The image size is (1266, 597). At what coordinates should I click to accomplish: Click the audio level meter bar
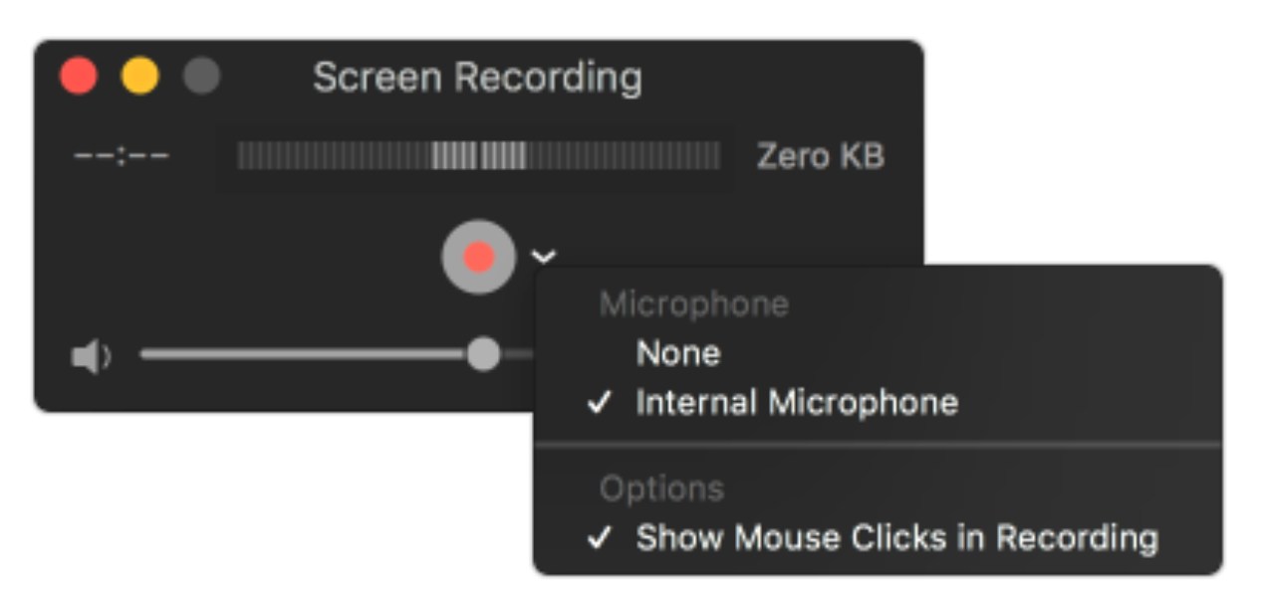(478, 156)
